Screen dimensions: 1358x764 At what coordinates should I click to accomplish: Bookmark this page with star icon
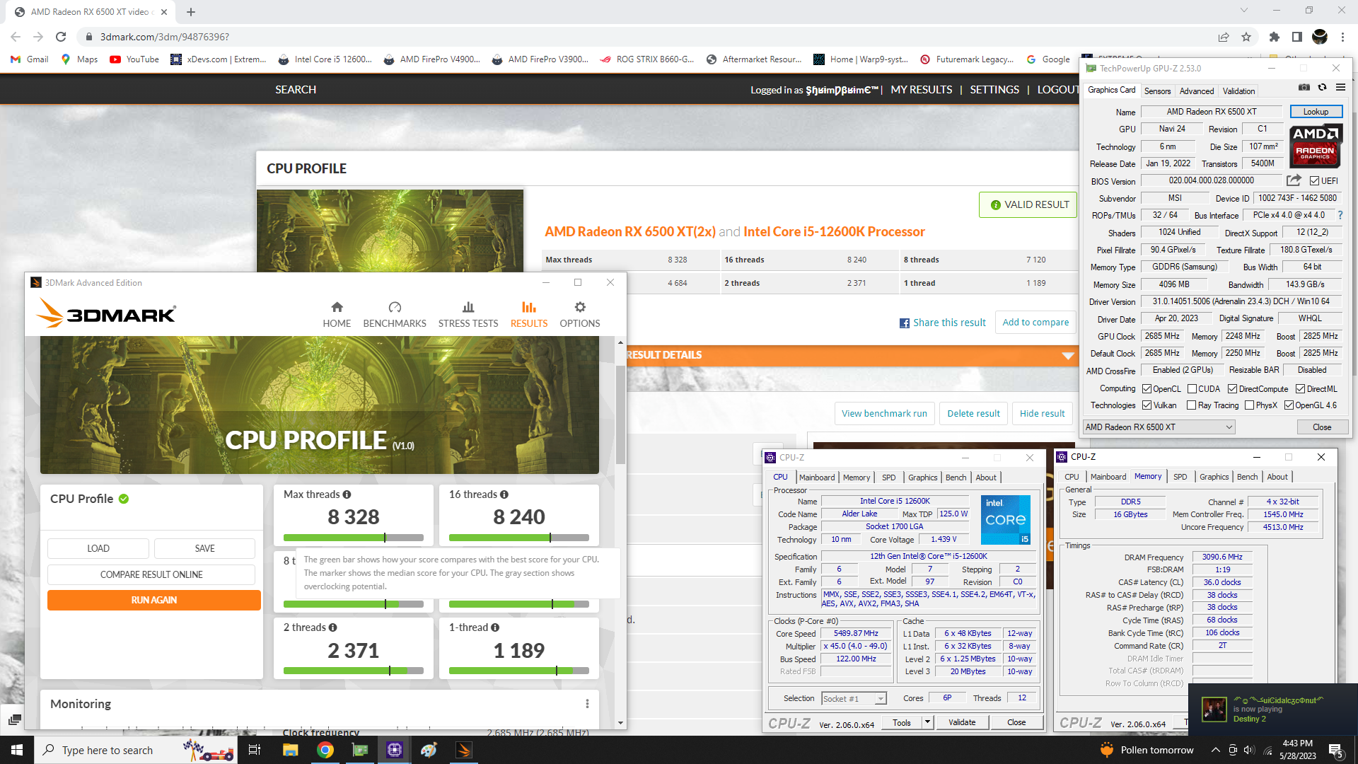(1246, 37)
